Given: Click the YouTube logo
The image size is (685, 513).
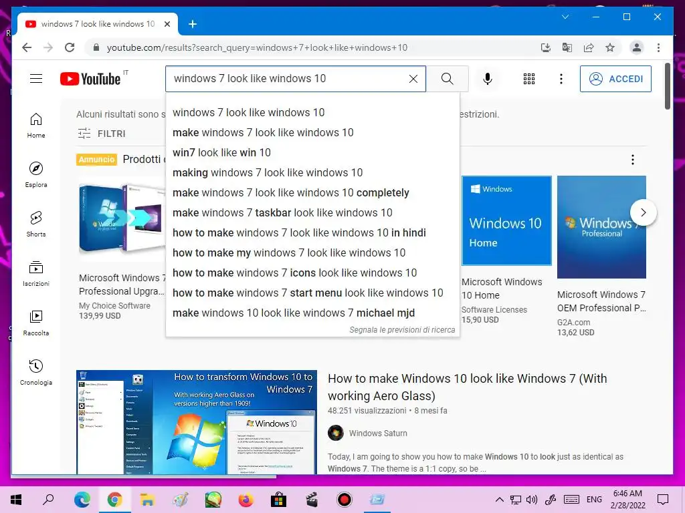Looking at the screenshot, I should pos(90,79).
